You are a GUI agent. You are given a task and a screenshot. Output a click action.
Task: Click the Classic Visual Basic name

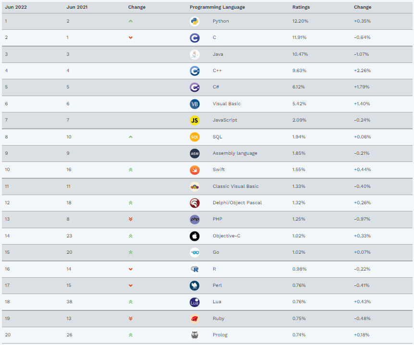tap(235, 186)
